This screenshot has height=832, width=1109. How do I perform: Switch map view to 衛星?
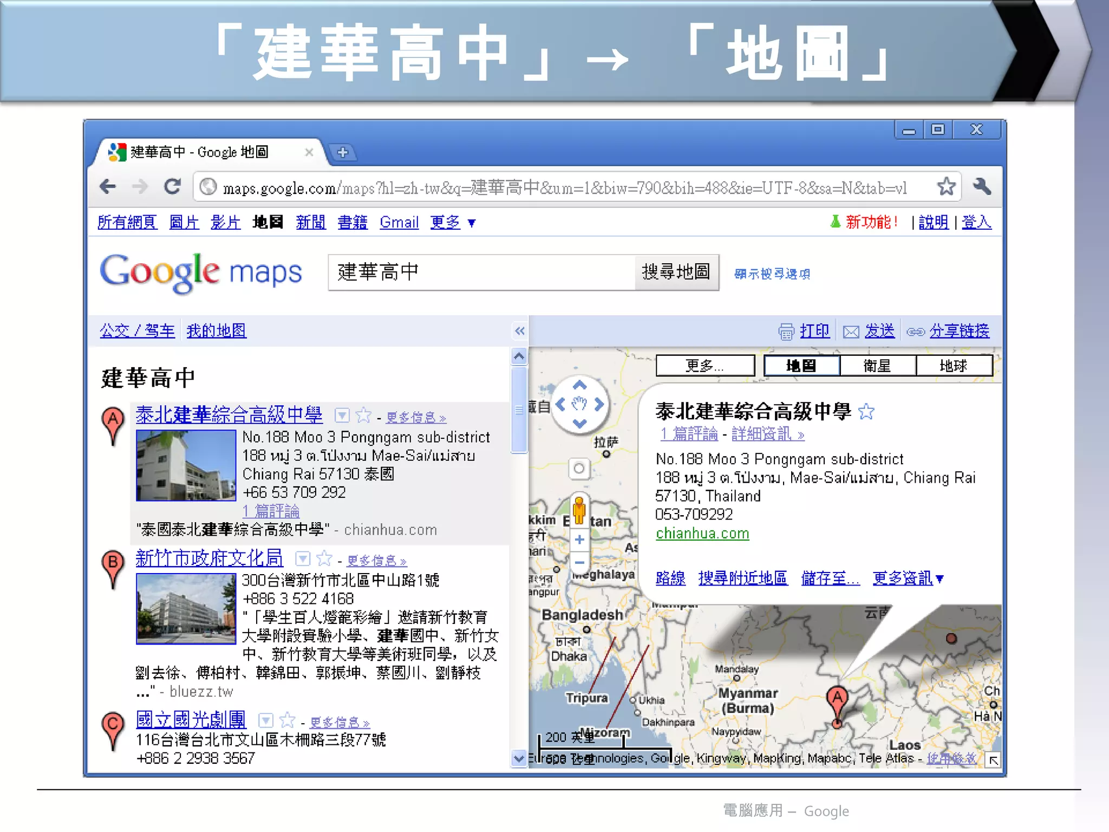tap(877, 366)
